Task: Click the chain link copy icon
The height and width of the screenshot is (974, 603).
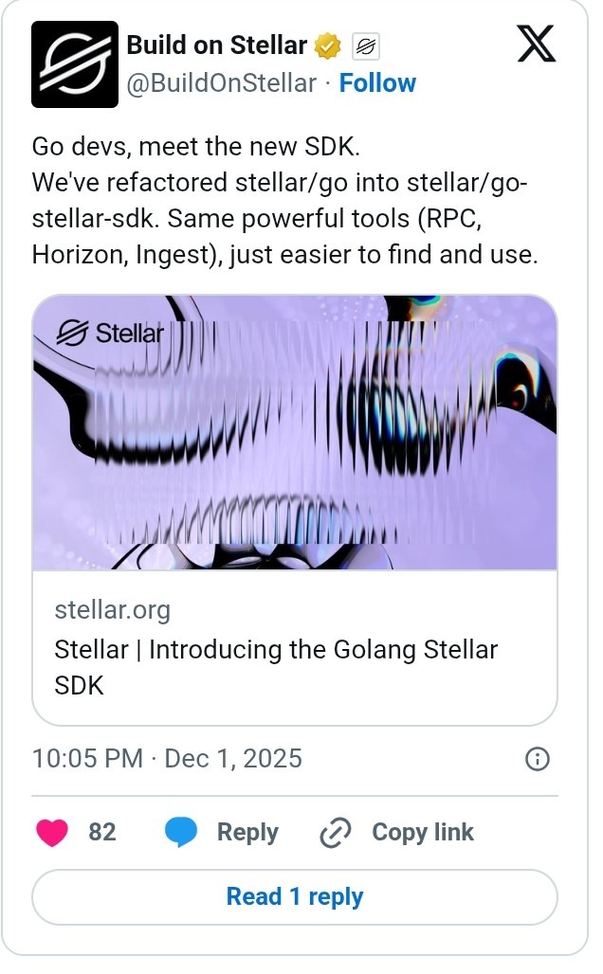Action: click(x=336, y=833)
